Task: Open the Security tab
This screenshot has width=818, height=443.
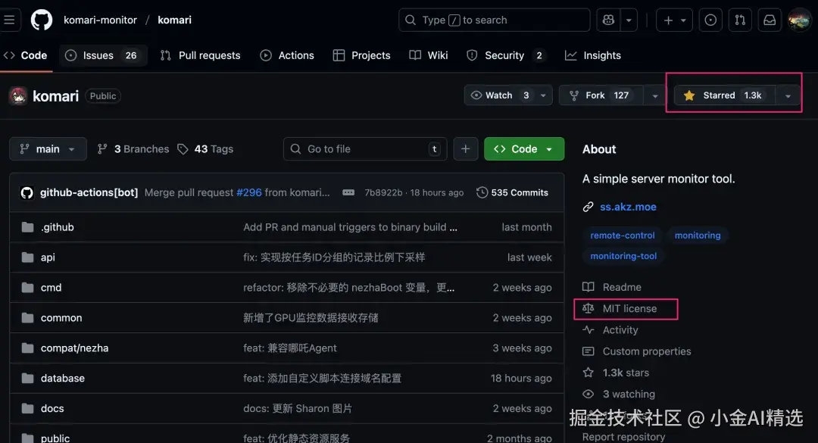Action: point(505,55)
